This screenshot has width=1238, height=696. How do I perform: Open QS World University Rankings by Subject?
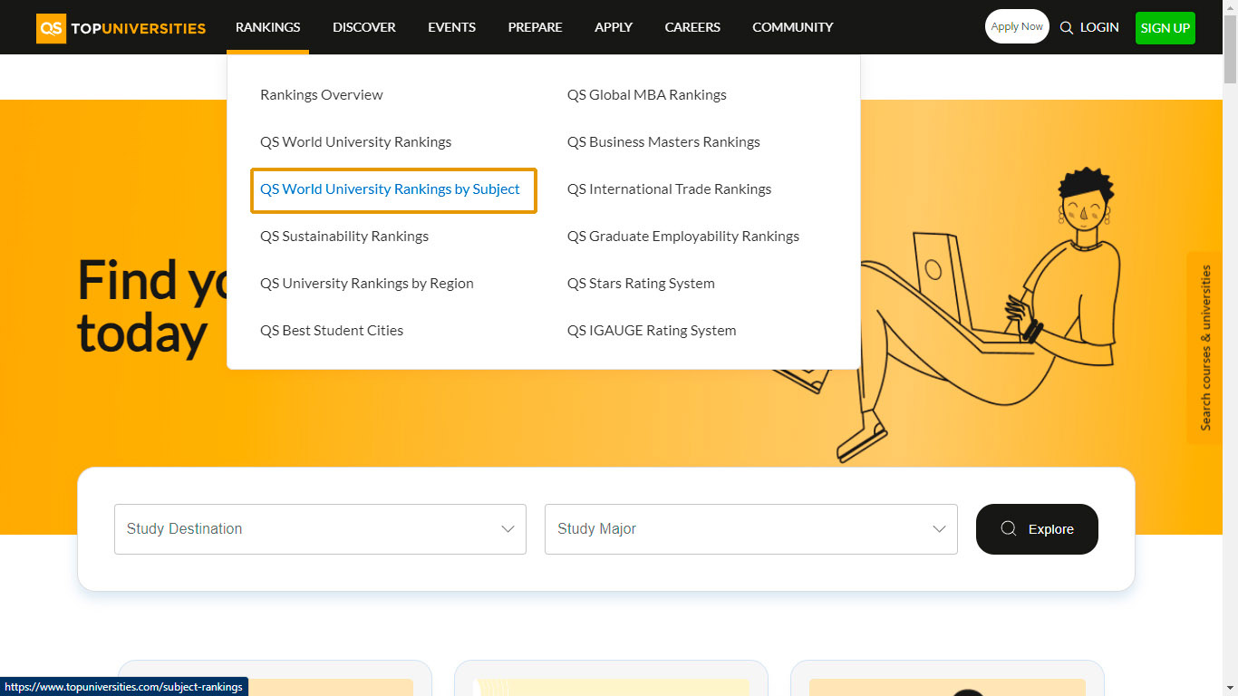(x=391, y=189)
